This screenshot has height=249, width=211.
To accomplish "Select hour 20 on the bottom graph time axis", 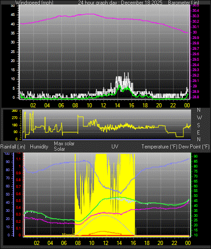I will [x=160, y=243].
